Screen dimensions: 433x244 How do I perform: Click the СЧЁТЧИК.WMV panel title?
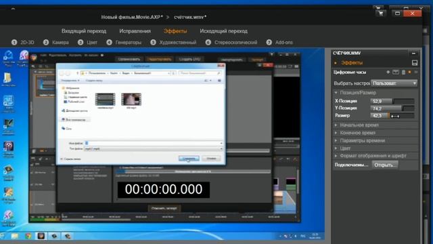pyautogui.click(x=347, y=53)
